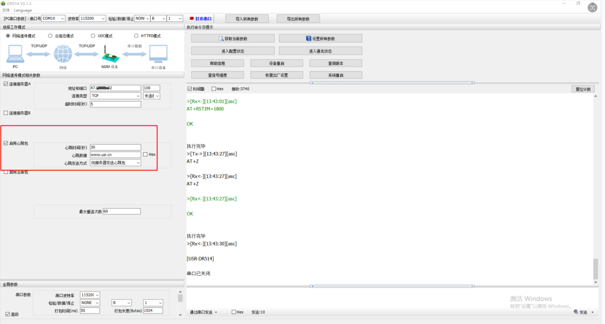
Task: Open the 文件 menu
Action: point(6,10)
